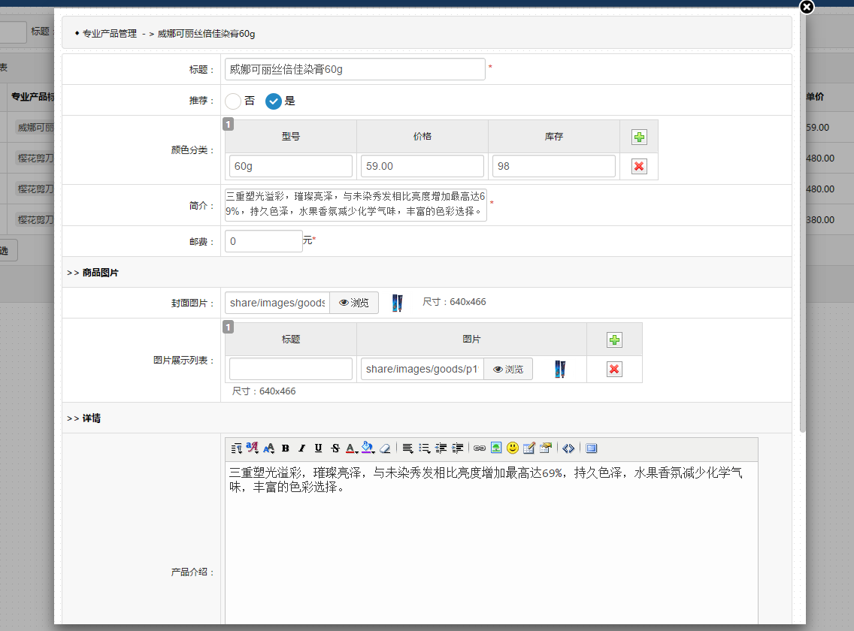This screenshot has width=854, height=631.
Task: Open the paragraph format dropdown in editor
Action: tap(236, 448)
